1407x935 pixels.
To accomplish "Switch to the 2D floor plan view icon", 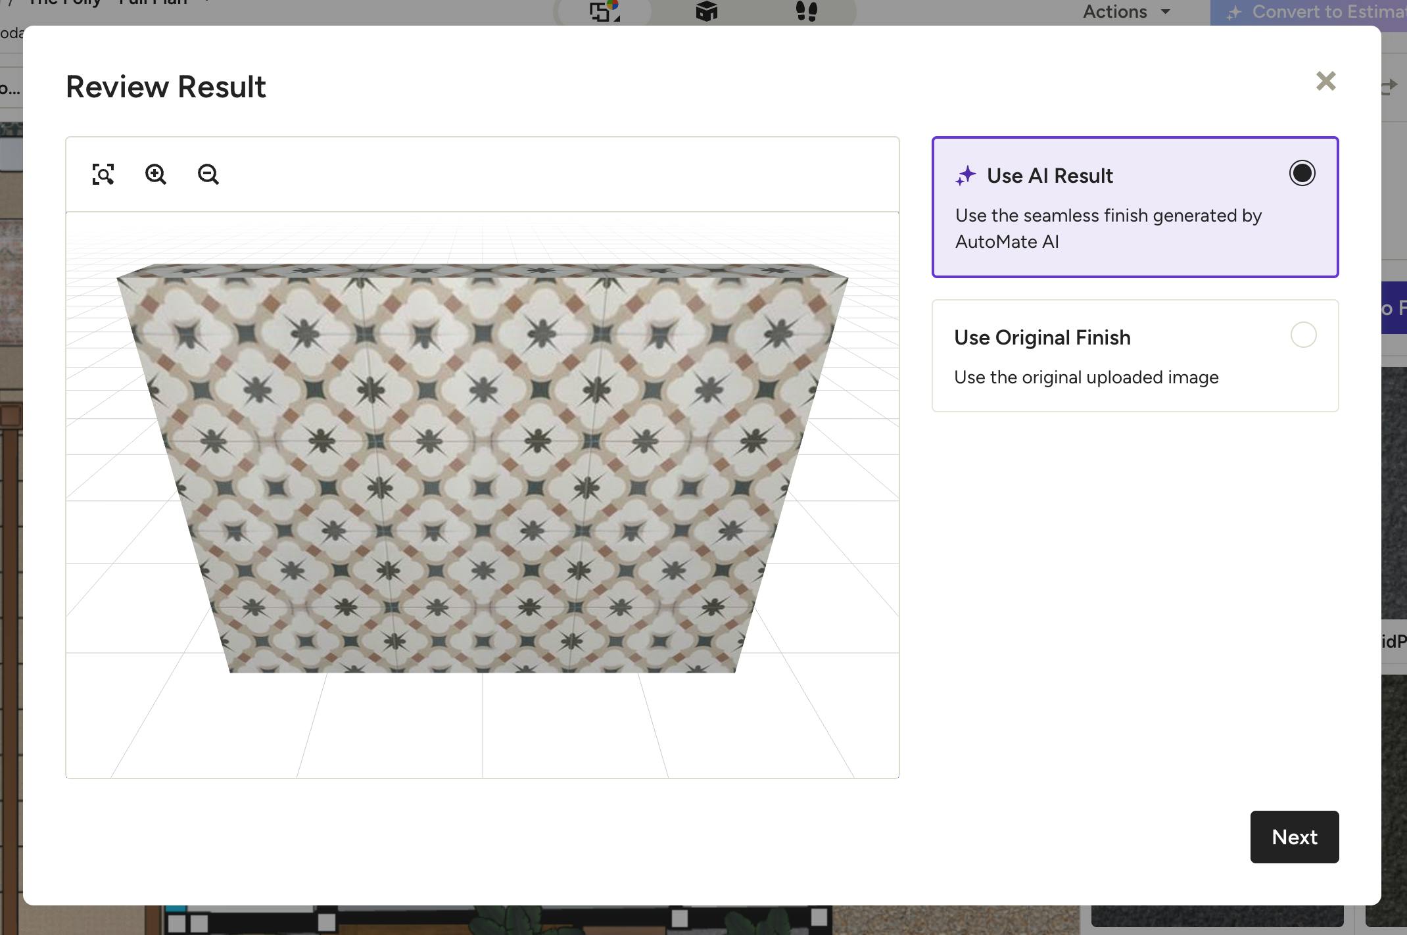I will pos(605,11).
